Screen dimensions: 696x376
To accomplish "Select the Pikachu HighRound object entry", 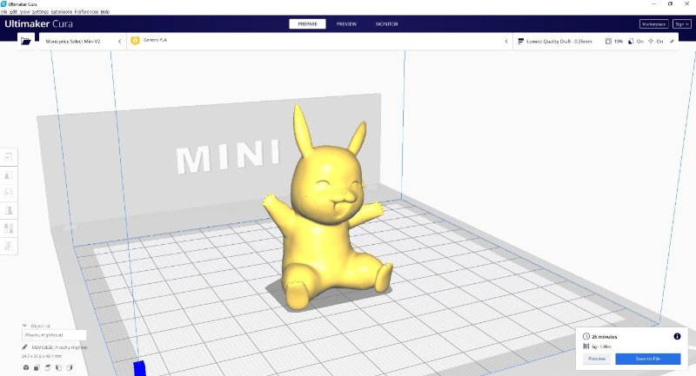I will click(54, 335).
